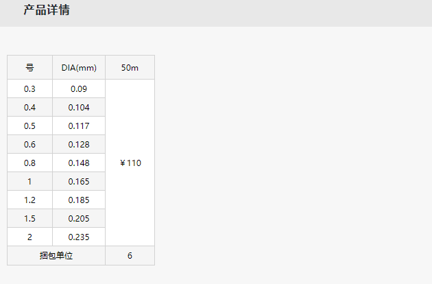The width and height of the screenshot is (432, 284).
Task: Click the 0.165 diameter cell
Action: pyautogui.click(x=79, y=181)
